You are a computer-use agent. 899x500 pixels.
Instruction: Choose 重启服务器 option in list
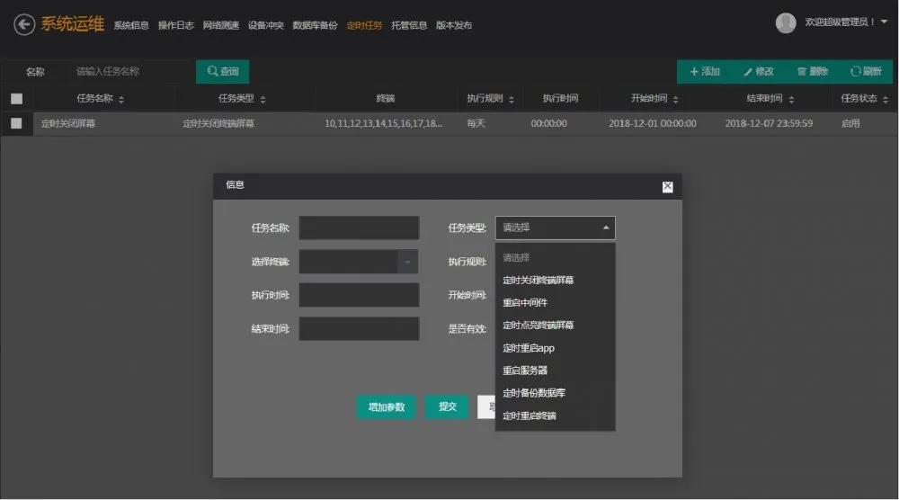[525, 371]
